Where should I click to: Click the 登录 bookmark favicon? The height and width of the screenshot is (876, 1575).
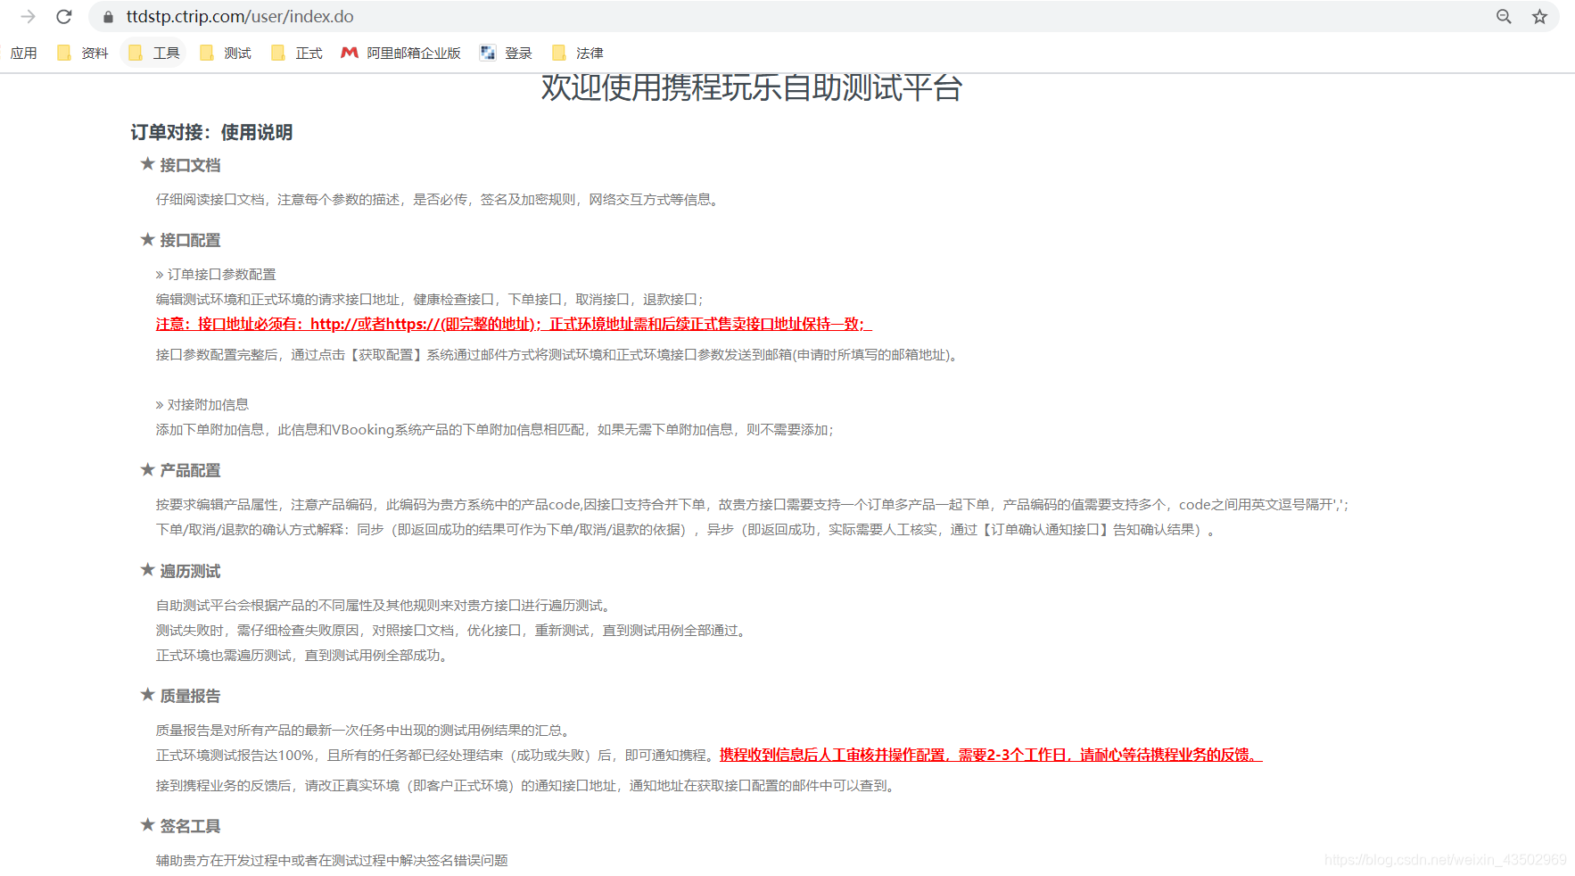[x=488, y=53]
